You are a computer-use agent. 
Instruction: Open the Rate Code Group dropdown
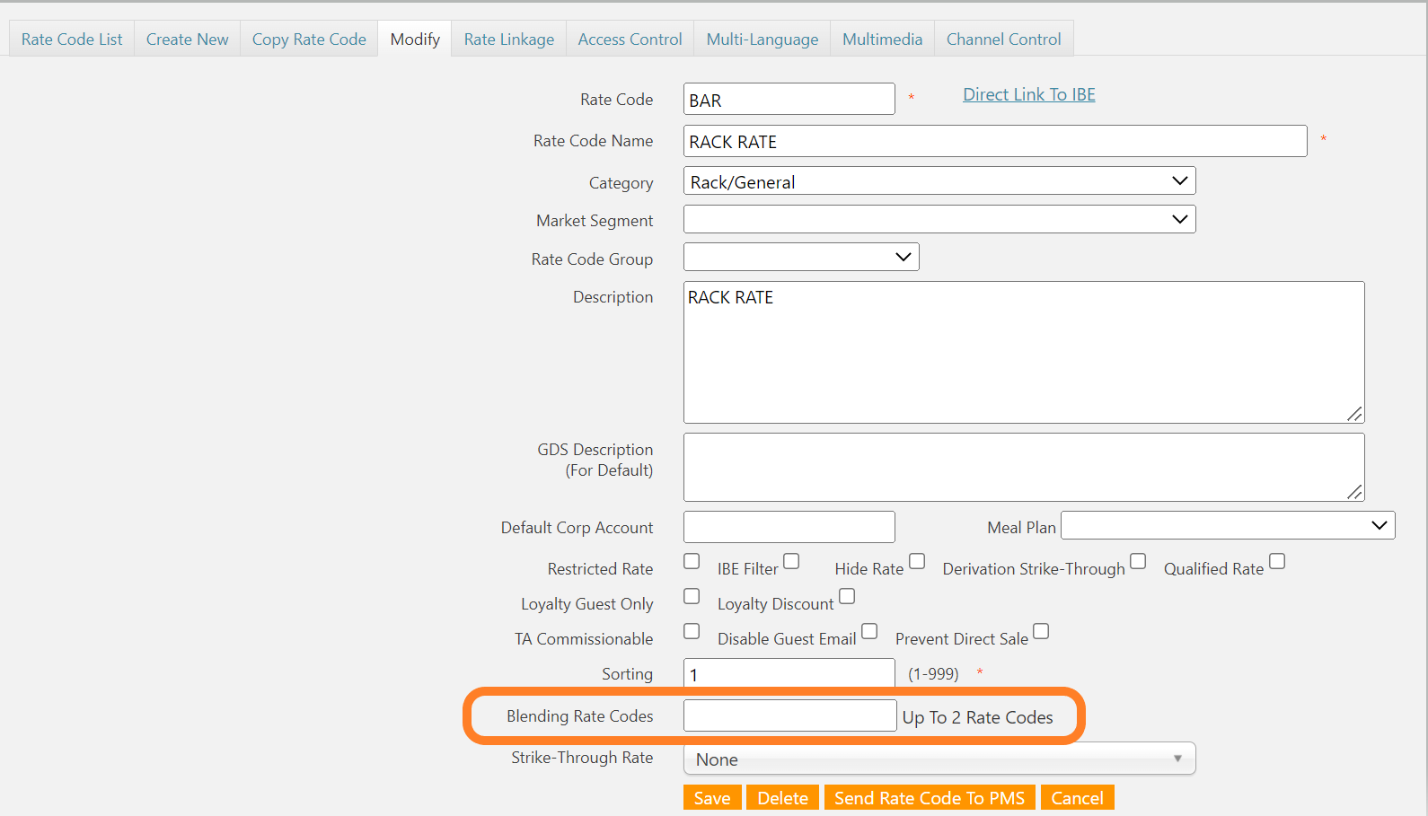801,257
